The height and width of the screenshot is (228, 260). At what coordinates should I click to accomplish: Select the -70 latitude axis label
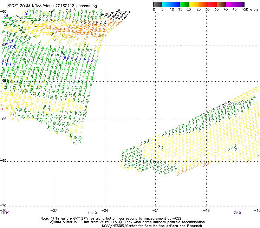pos(3,206)
